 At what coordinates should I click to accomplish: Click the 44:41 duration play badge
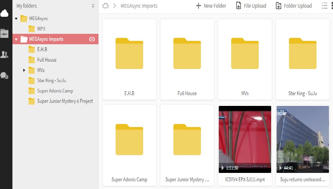coord(286,168)
